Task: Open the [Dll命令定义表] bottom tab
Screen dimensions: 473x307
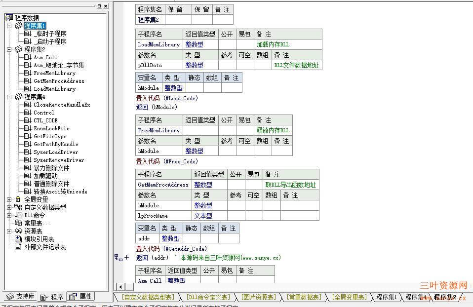Action: pos(207,297)
